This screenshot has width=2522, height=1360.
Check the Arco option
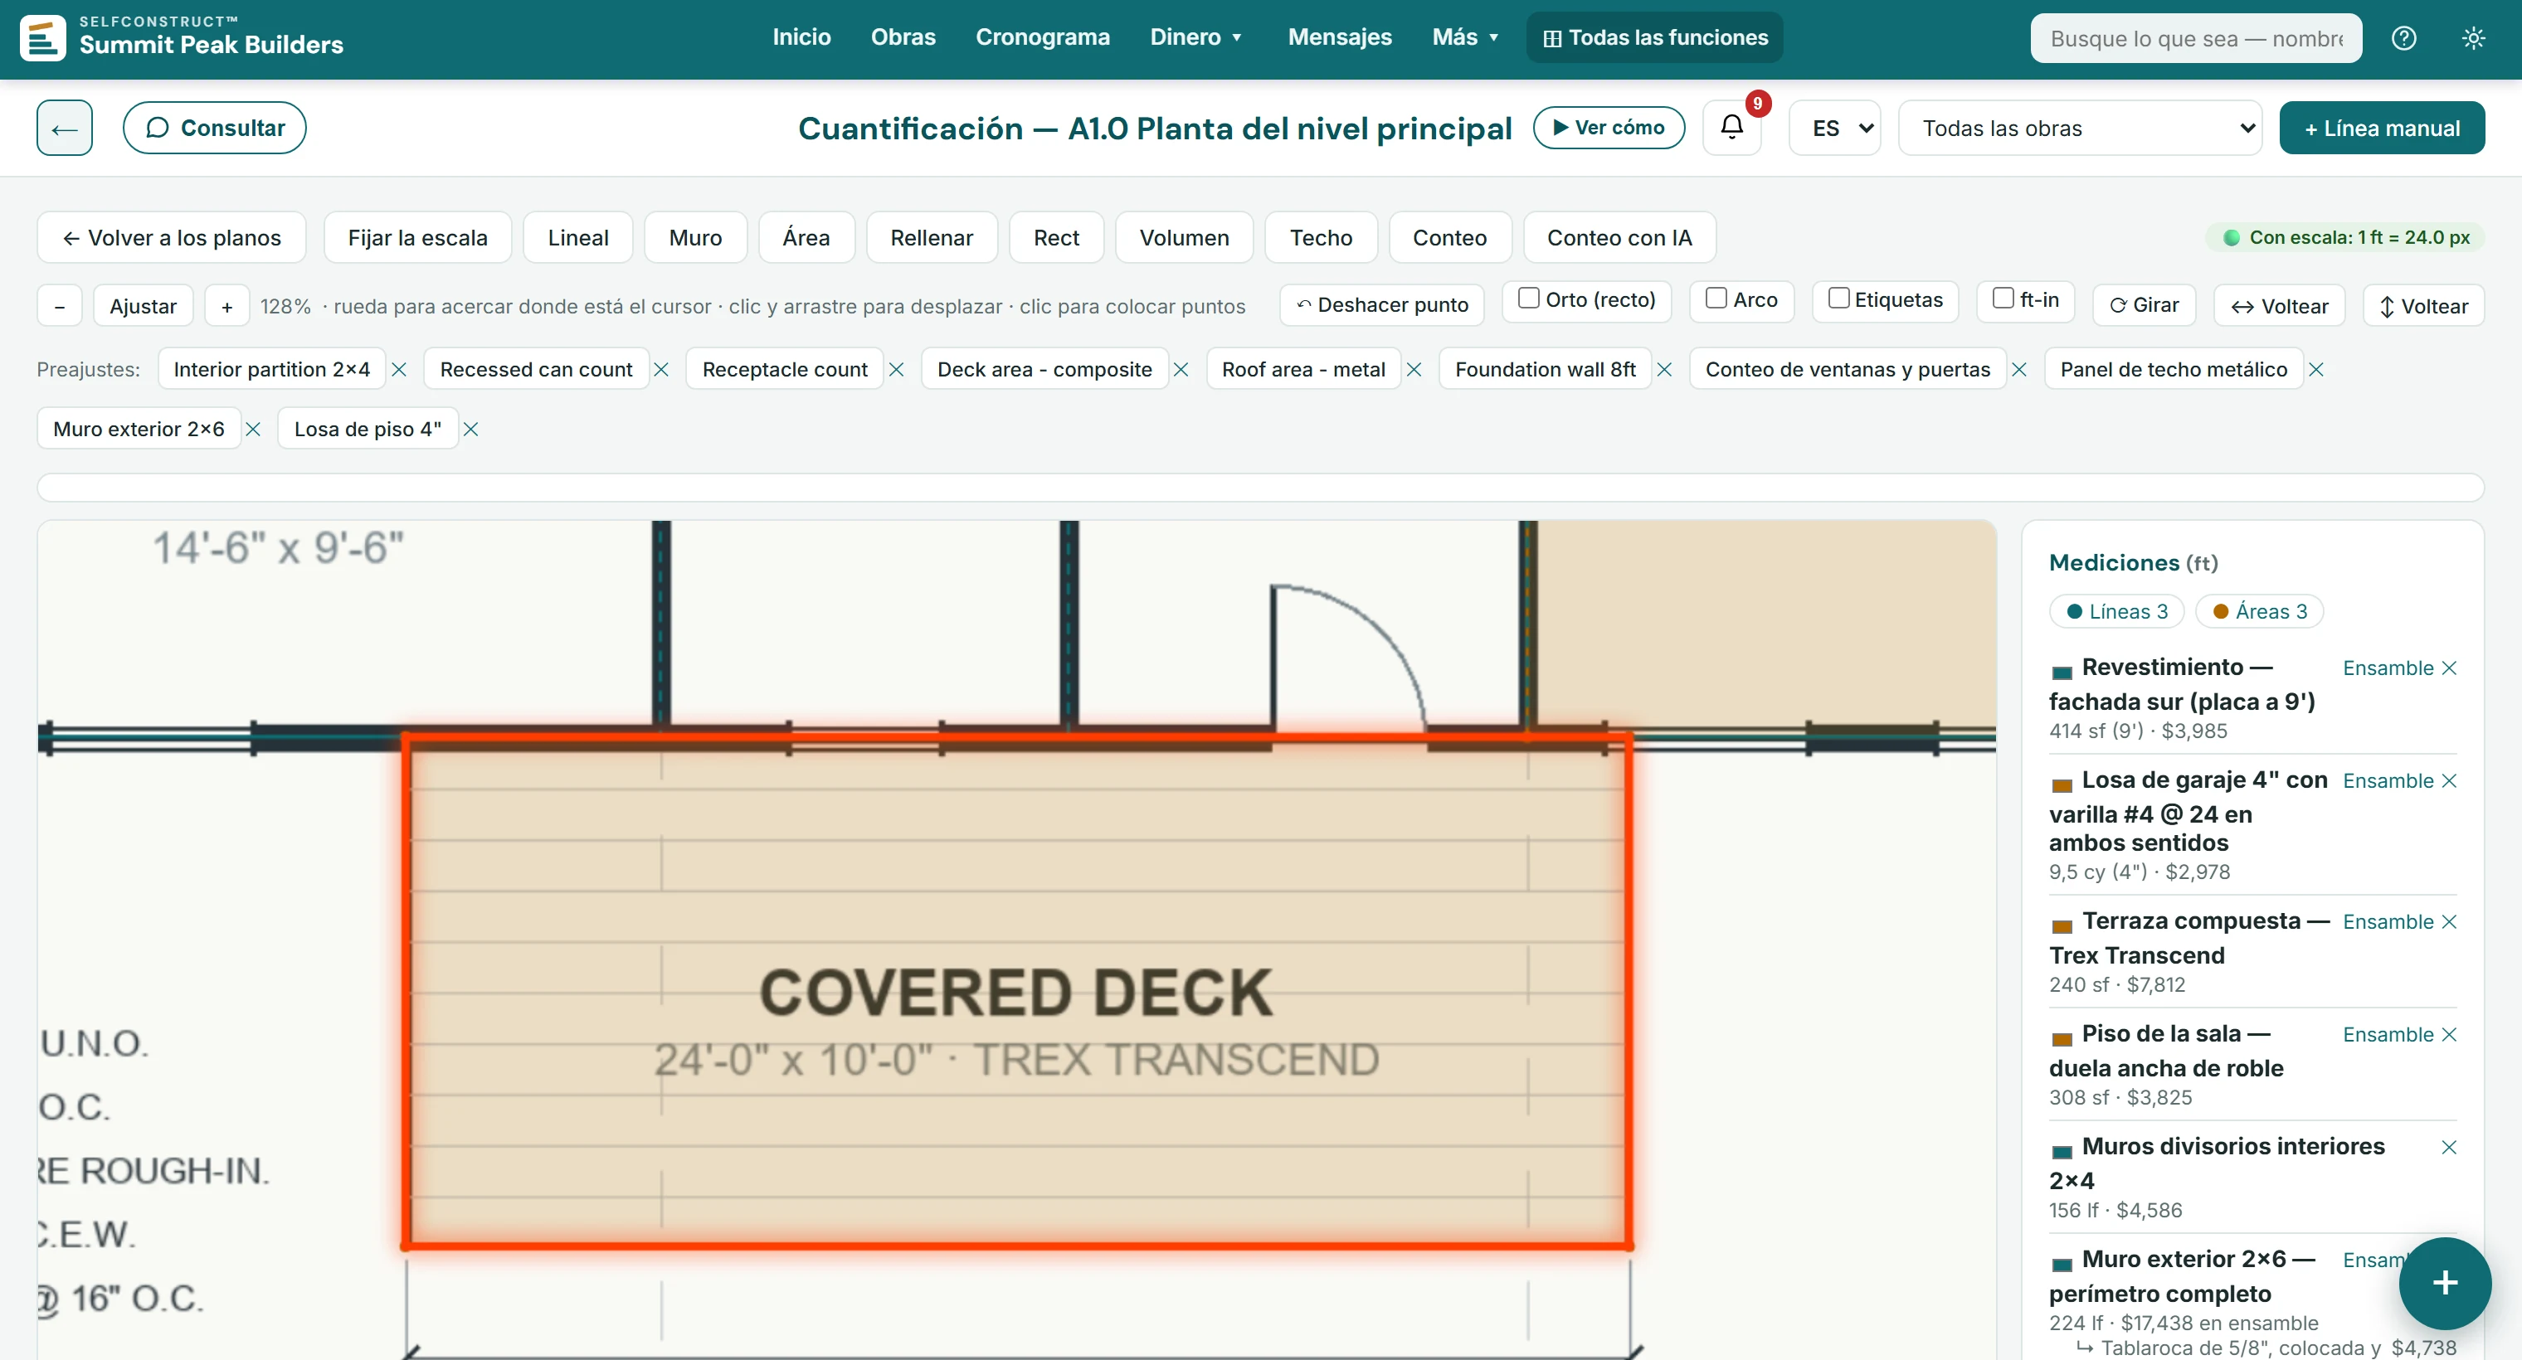tap(1716, 299)
